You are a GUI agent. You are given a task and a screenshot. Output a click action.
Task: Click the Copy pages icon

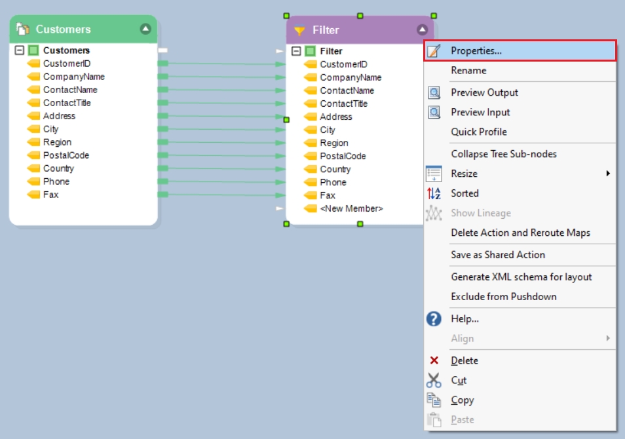pyautogui.click(x=434, y=400)
